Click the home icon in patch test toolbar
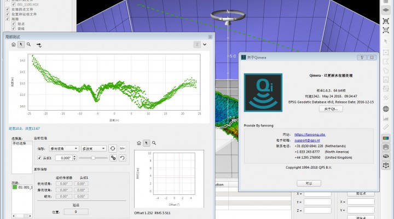The height and width of the screenshot is (219, 394). click(x=14, y=44)
